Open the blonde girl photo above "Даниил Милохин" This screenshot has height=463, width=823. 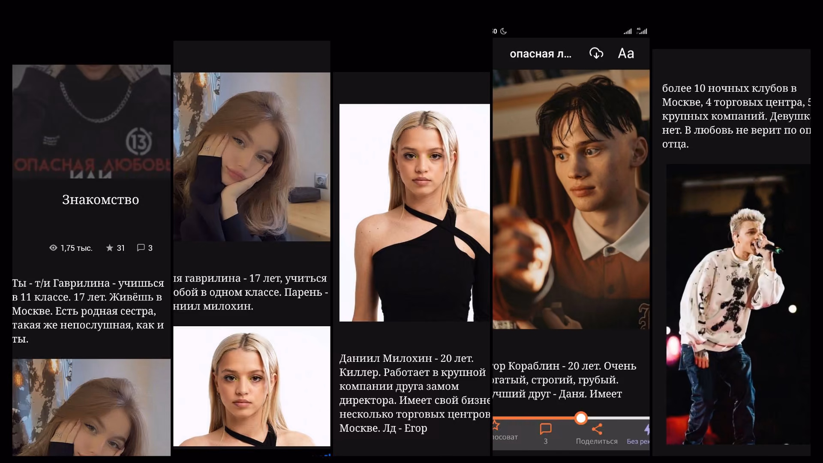[x=415, y=213]
